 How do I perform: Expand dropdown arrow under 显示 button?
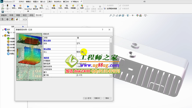click(x=42, y=12)
